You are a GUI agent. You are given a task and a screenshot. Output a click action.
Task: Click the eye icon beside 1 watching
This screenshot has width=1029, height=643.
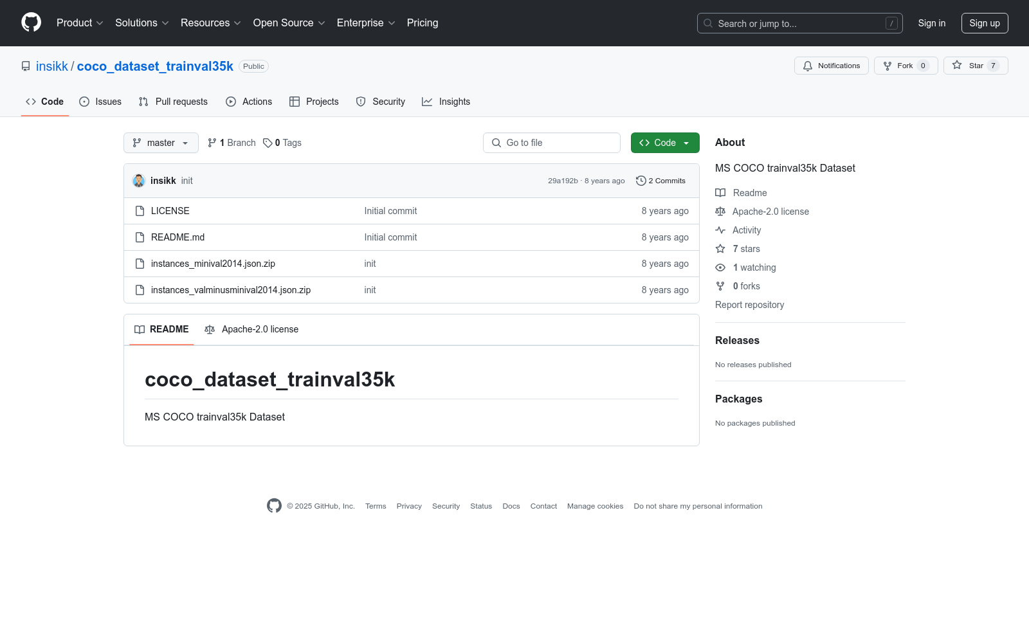pyautogui.click(x=720, y=267)
